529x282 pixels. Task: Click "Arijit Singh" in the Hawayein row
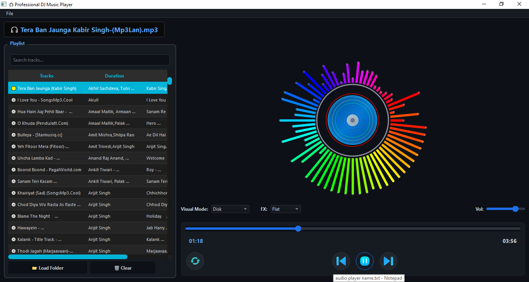99,228
